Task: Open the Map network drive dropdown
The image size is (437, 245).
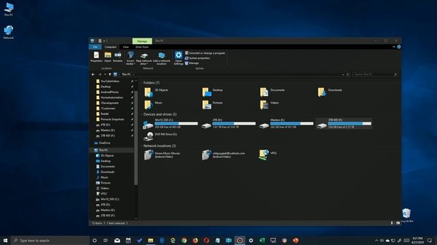Action: [x=143, y=58]
